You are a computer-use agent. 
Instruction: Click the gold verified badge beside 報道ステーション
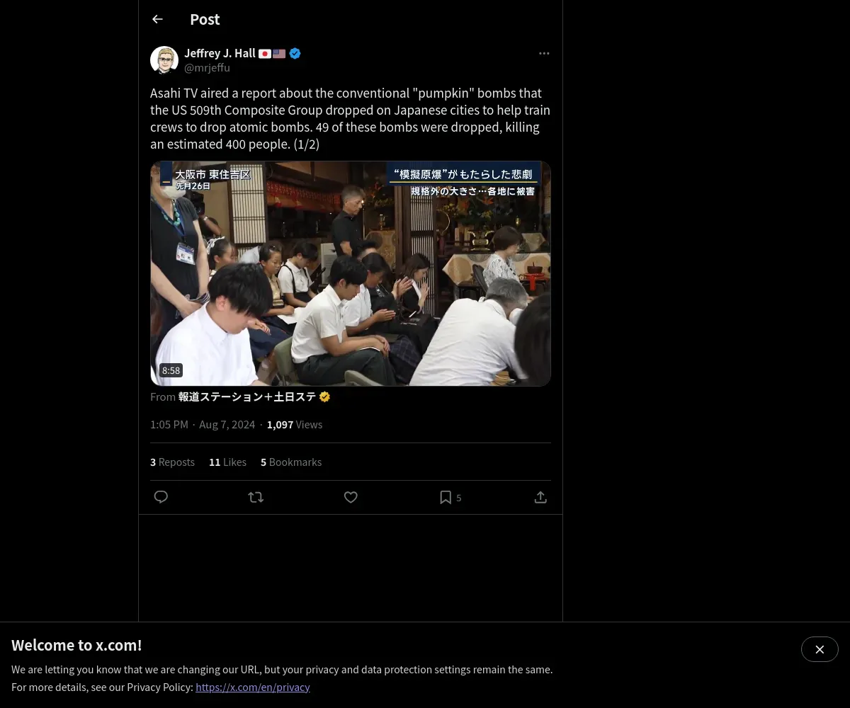[324, 396]
